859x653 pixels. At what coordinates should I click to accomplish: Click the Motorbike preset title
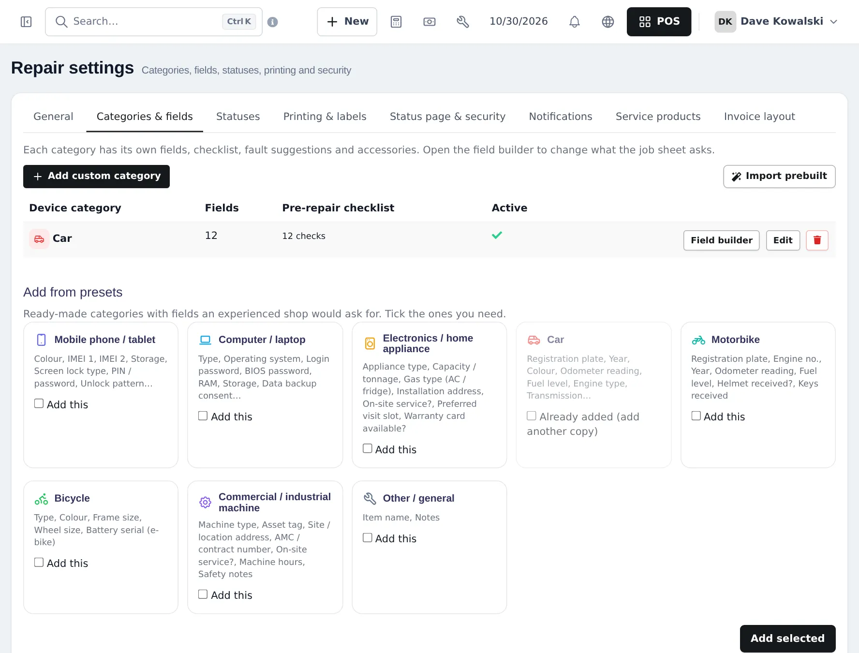point(735,340)
